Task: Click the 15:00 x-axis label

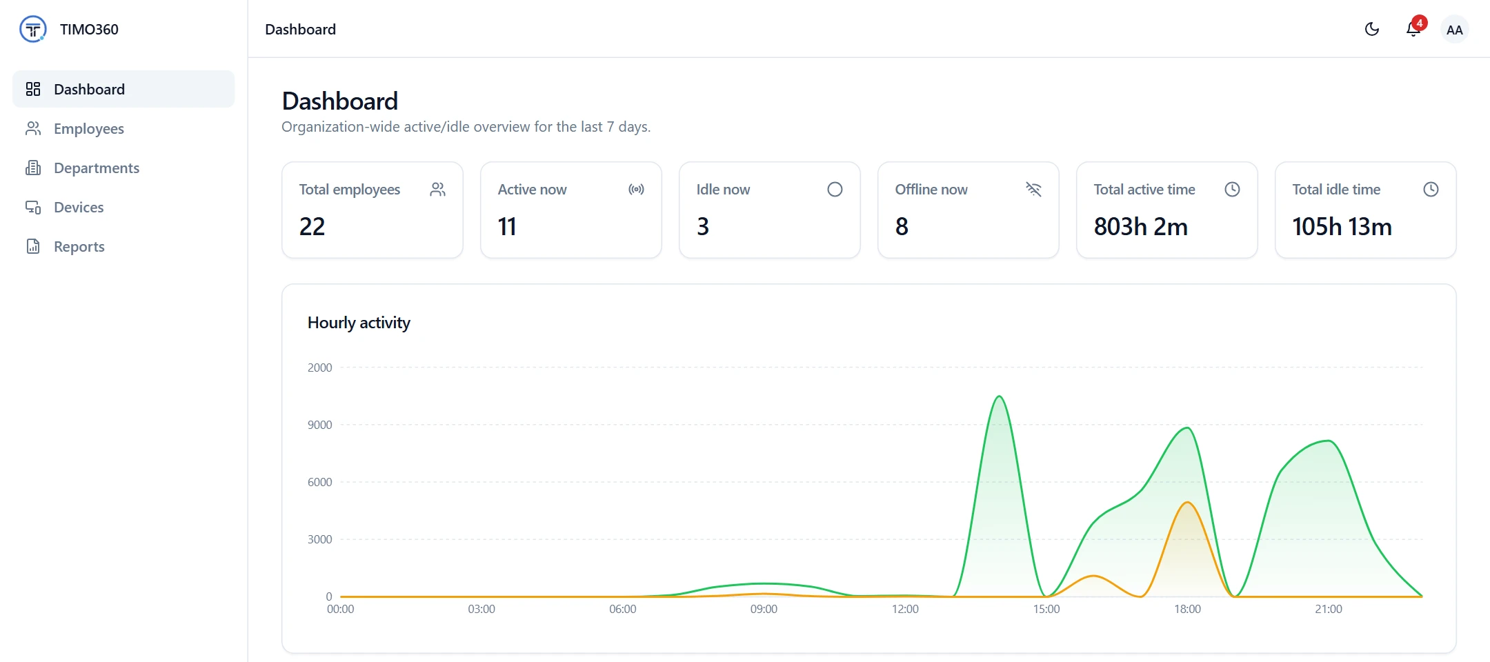Action: tap(1046, 609)
